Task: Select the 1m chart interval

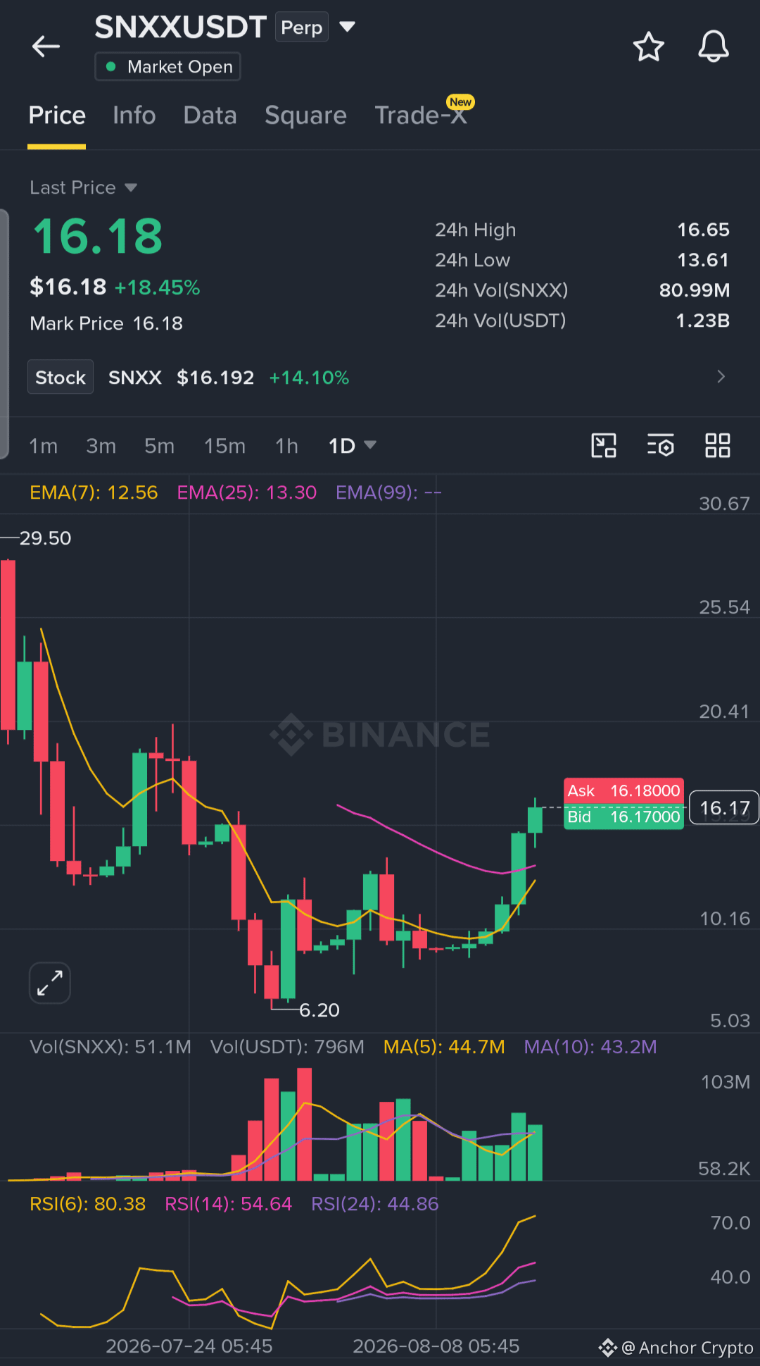Action: pos(43,446)
